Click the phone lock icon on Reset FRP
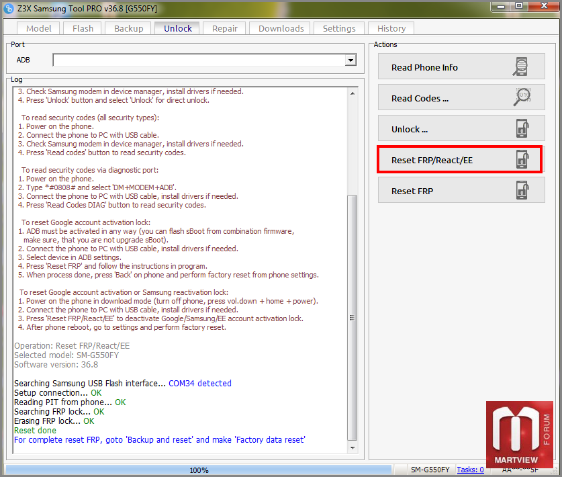This screenshot has width=562, height=477. coord(522,190)
